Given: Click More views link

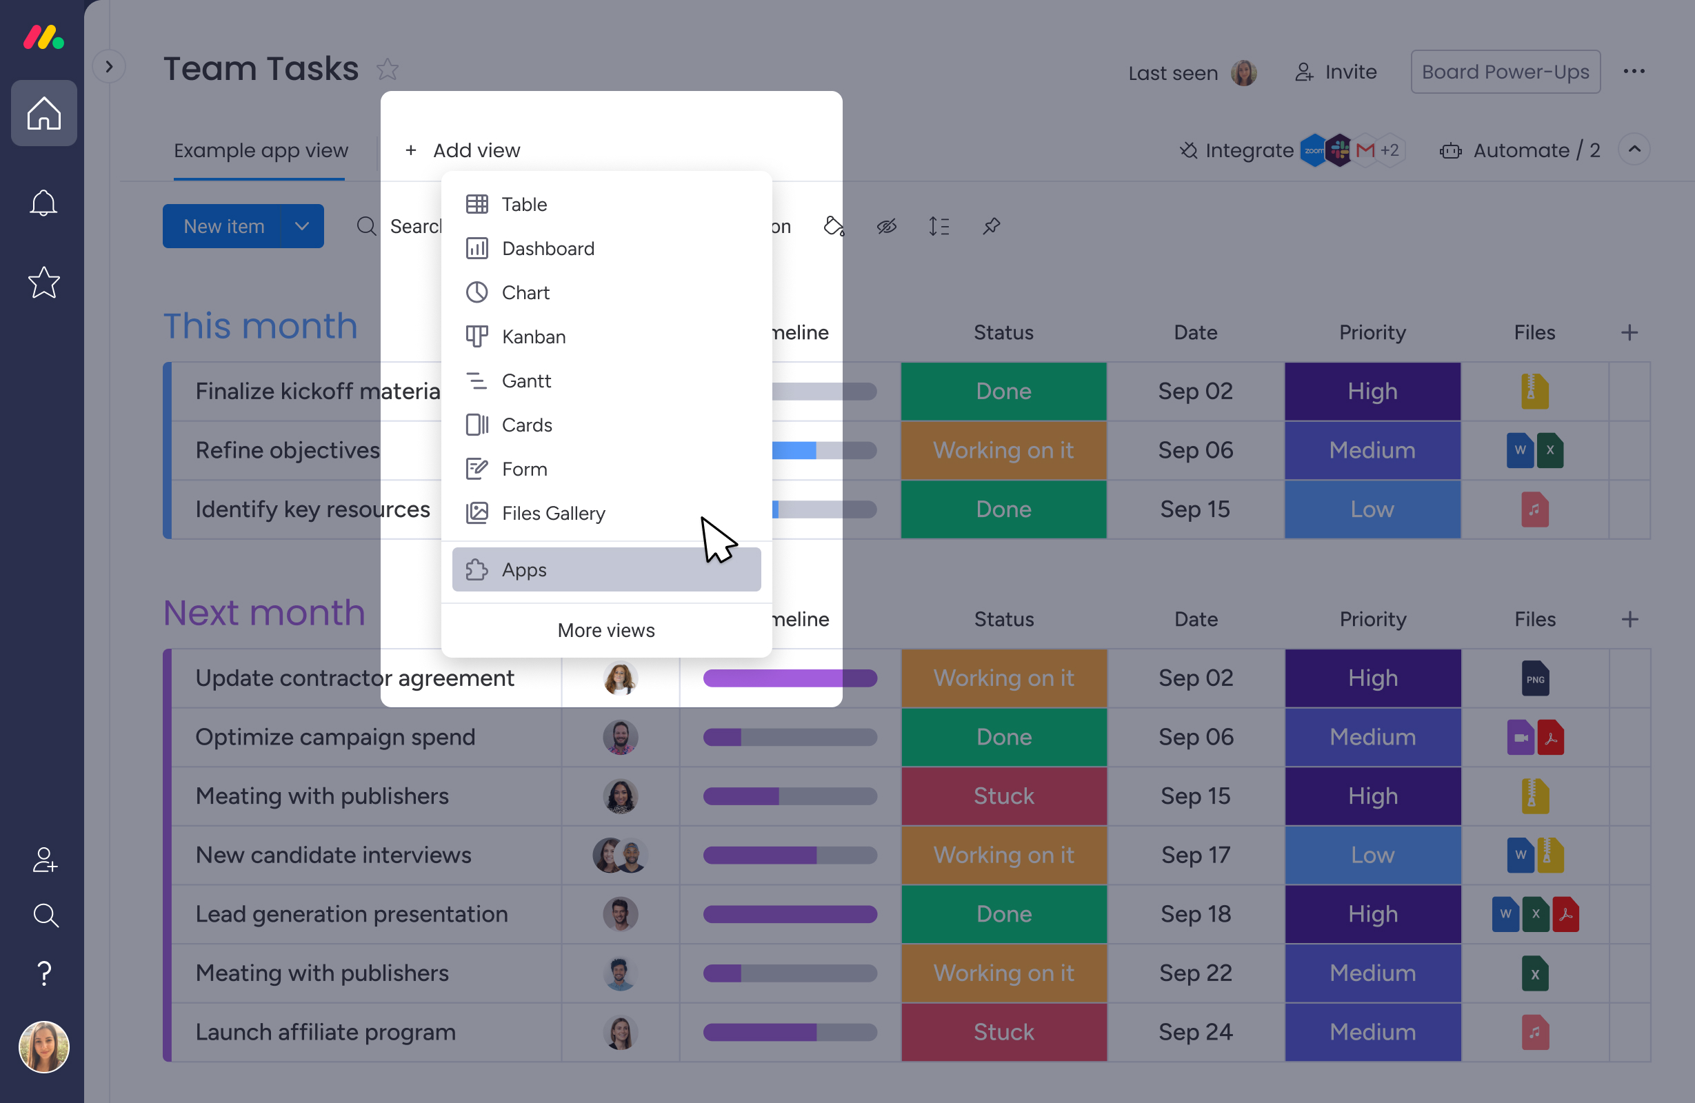Looking at the screenshot, I should 606,630.
